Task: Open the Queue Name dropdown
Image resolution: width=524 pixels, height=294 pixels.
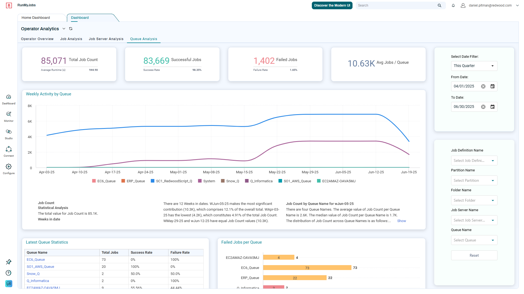Action: (474, 240)
